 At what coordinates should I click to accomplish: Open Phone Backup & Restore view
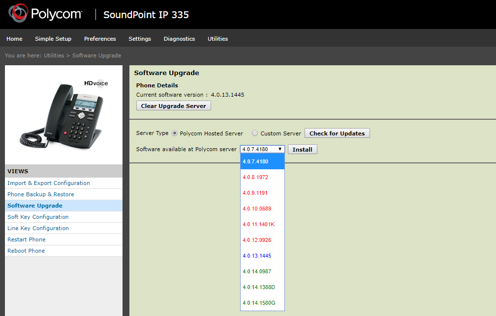point(63,195)
